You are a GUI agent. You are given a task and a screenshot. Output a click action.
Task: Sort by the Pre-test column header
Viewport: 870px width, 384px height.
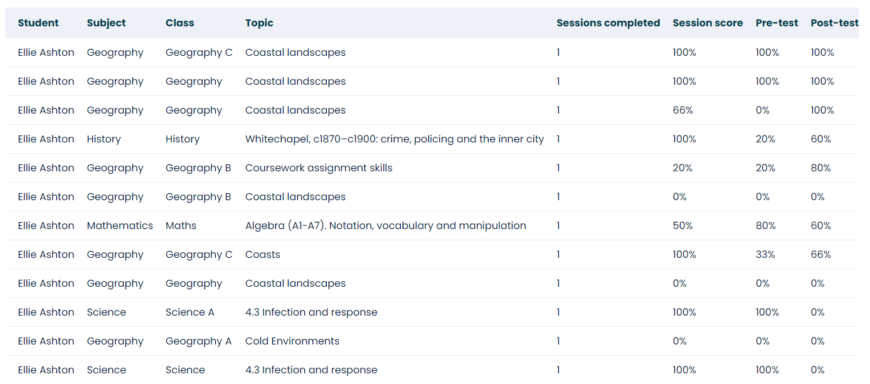click(x=777, y=23)
